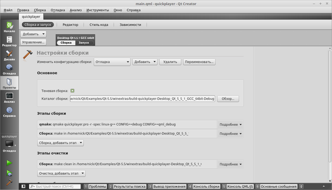Expand the Добавить configuration dropdown button
Viewport: 332px width, 190px height.
pyautogui.click(x=145, y=62)
